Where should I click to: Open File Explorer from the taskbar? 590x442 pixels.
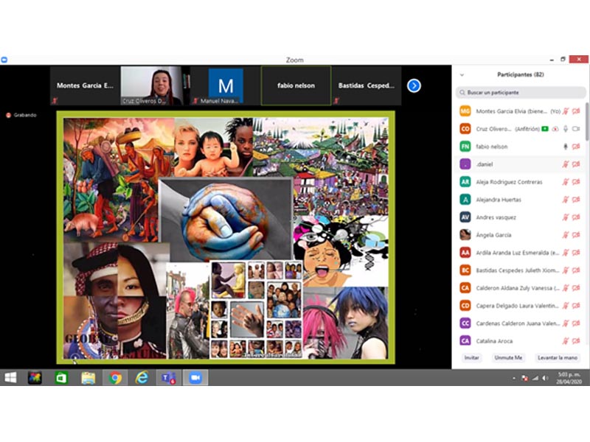pos(88,378)
